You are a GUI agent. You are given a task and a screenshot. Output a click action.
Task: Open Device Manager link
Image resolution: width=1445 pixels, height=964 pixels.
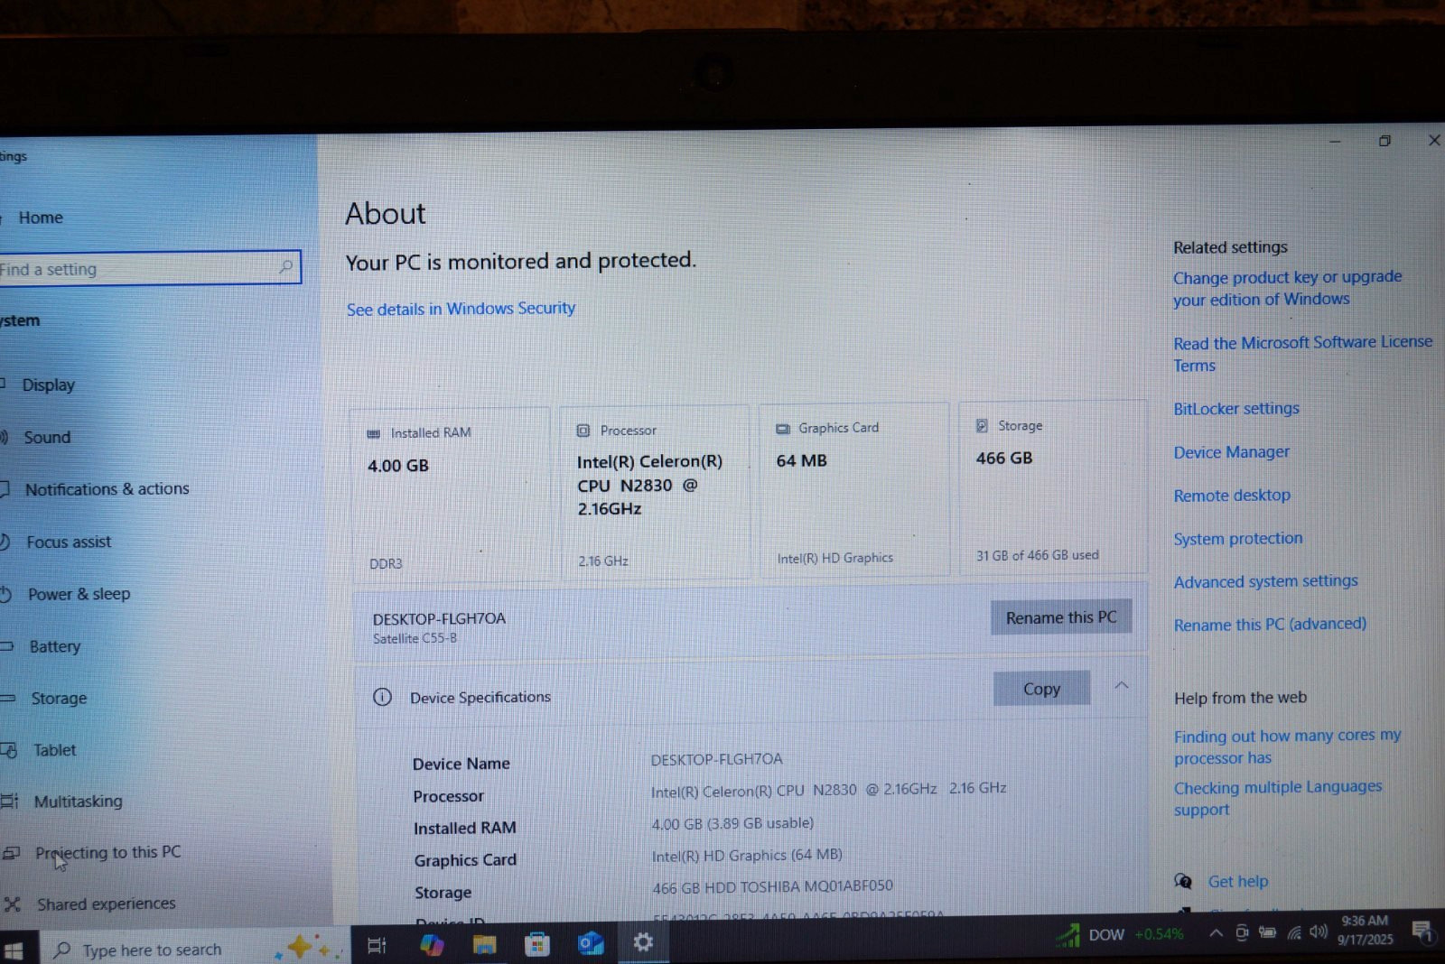[x=1231, y=452]
